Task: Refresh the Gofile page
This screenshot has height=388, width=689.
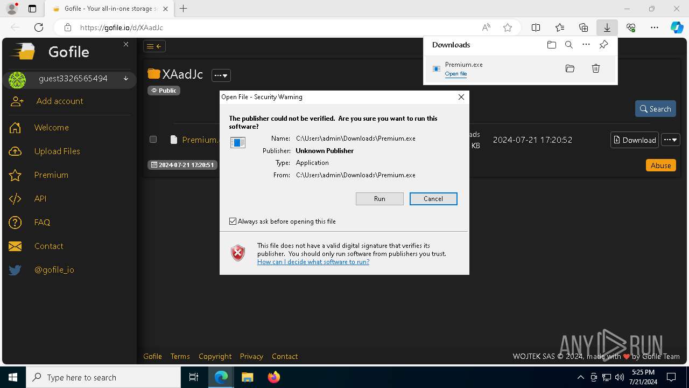Action: 39,27
